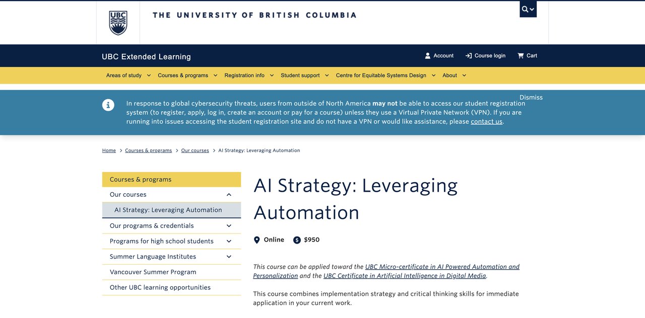Select AI Strategy: Leveraging Automation sidebar item
Viewport: 645px width, 318px height.
[171, 210]
